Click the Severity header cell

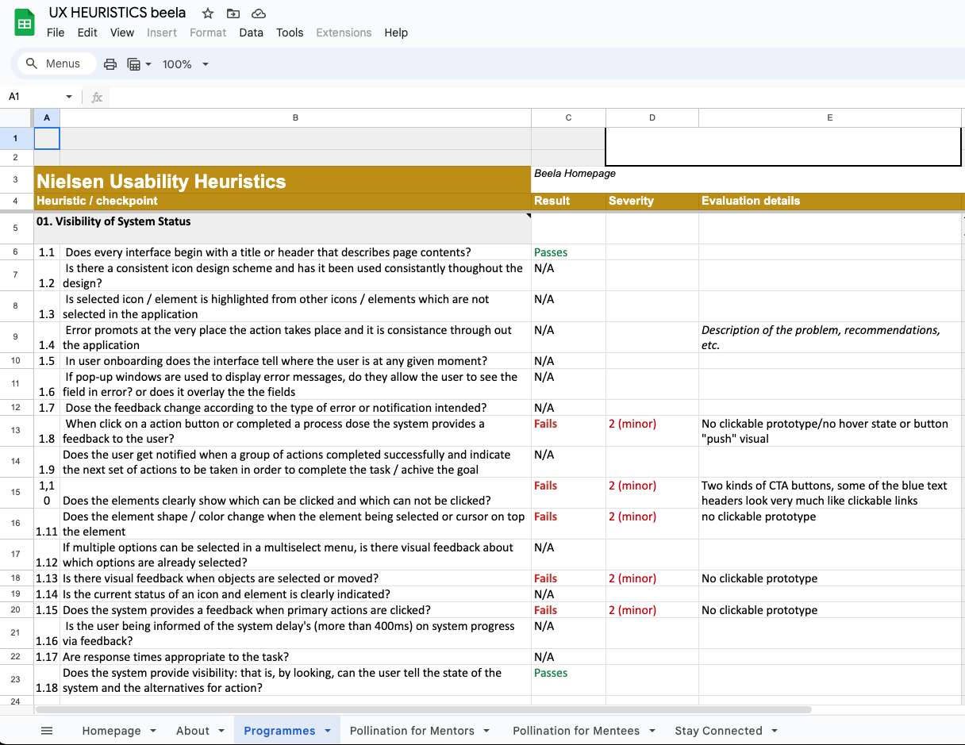[652, 201]
